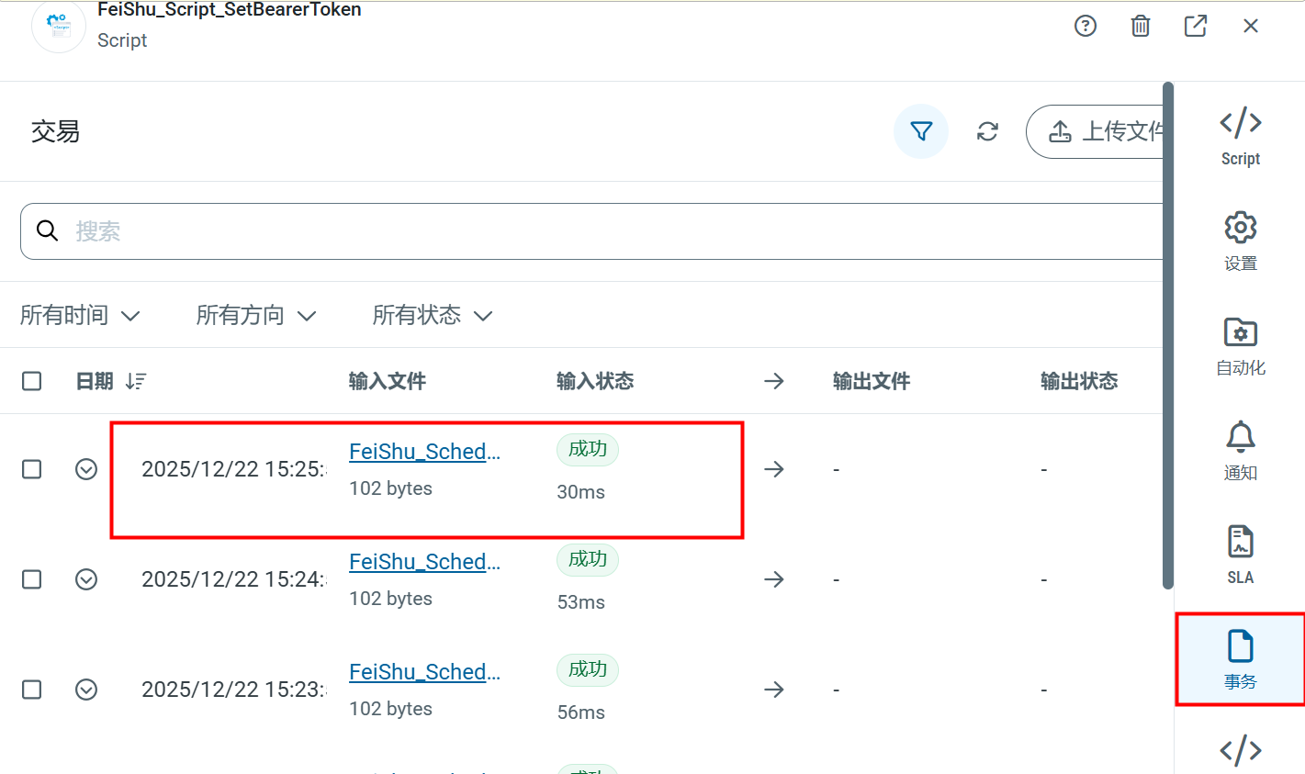Click the 输出文件 column header
This screenshot has width=1305, height=774.
(872, 381)
